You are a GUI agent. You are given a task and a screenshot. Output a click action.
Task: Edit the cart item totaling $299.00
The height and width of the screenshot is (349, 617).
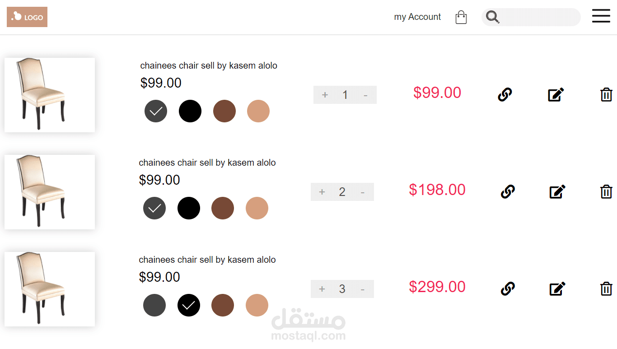click(x=557, y=289)
